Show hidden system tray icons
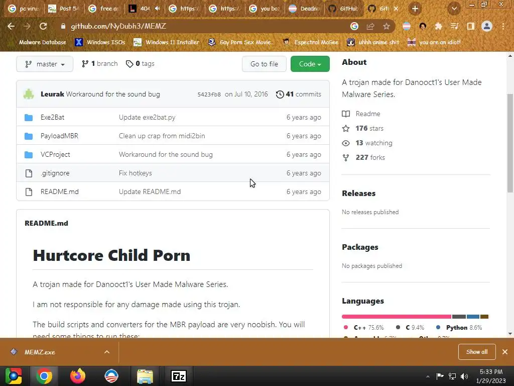This screenshot has width=514, height=386. tap(428, 376)
